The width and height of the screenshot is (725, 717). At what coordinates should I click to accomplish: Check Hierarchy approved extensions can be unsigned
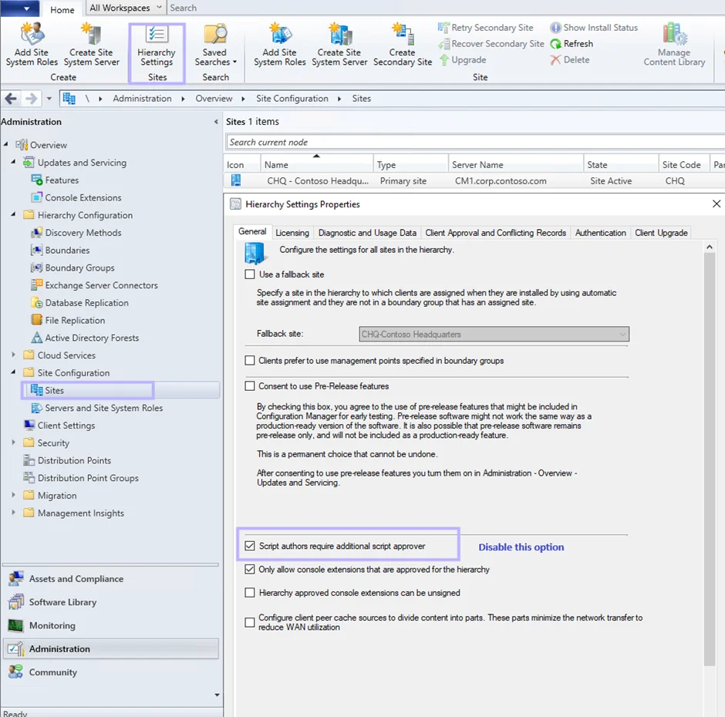pyautogui.click(x=250, y=593)
